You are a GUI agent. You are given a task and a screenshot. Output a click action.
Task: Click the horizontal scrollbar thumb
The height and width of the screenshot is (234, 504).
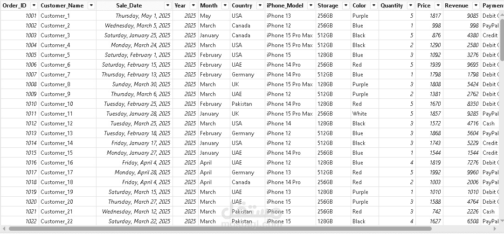tap(220, 229)
